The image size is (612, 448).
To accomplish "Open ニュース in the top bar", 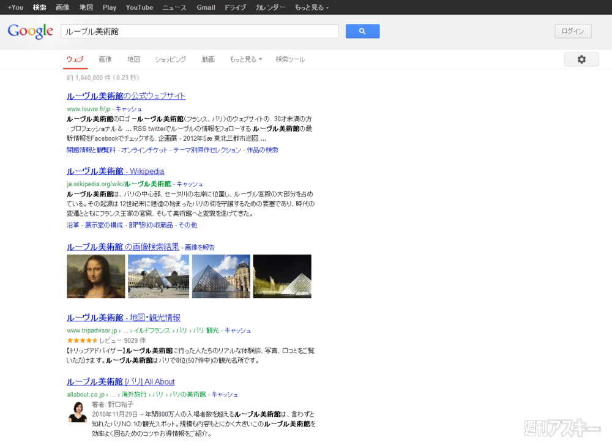I will tap(174, 7).
